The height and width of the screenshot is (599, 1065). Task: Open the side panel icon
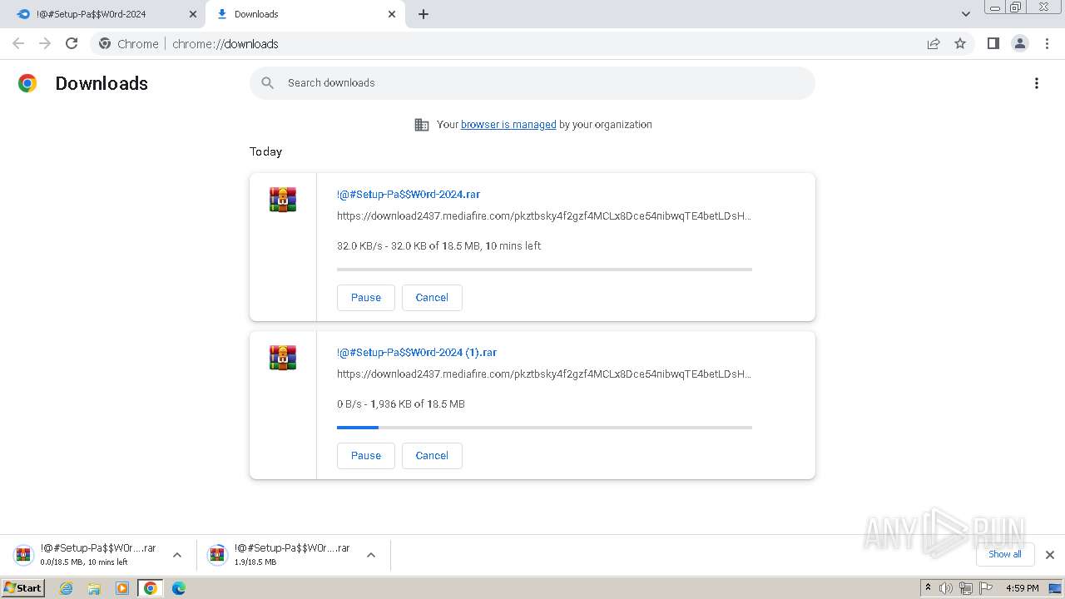coord(993,43)
